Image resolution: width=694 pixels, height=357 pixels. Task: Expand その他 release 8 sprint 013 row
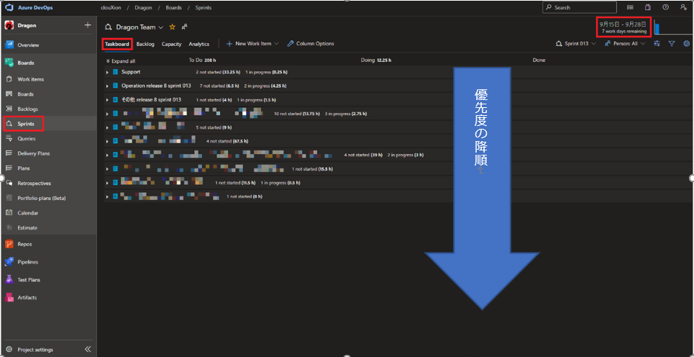(107, 100)
